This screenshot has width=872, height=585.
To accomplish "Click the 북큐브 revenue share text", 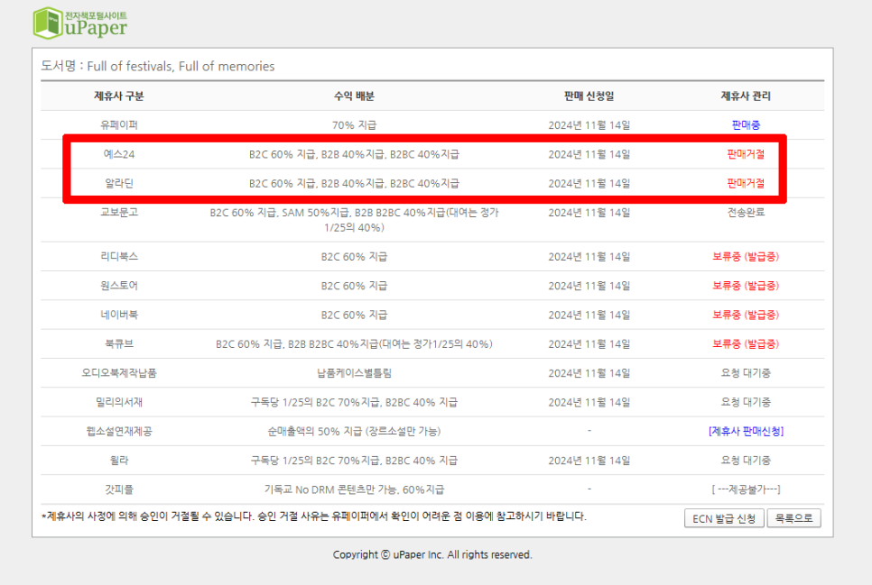I will 354,344.
